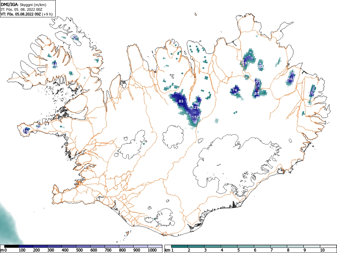Click the '6' label on the kilometre scale
The image size is (337, 253).
point(255,250)
